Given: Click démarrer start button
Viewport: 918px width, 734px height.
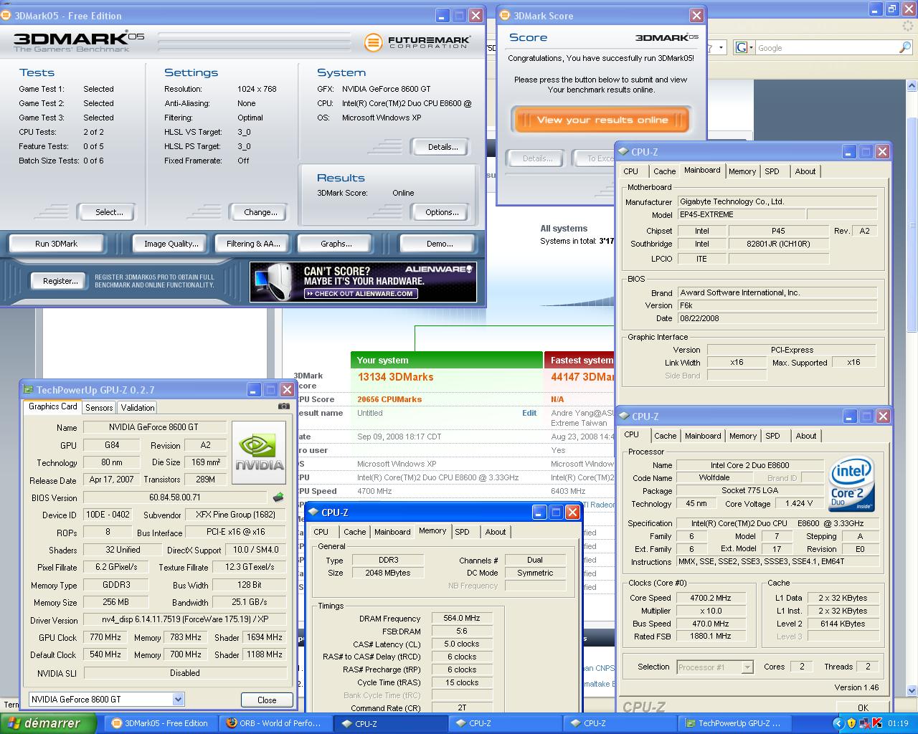Looking at the screenshot, I should pos(47,723).
